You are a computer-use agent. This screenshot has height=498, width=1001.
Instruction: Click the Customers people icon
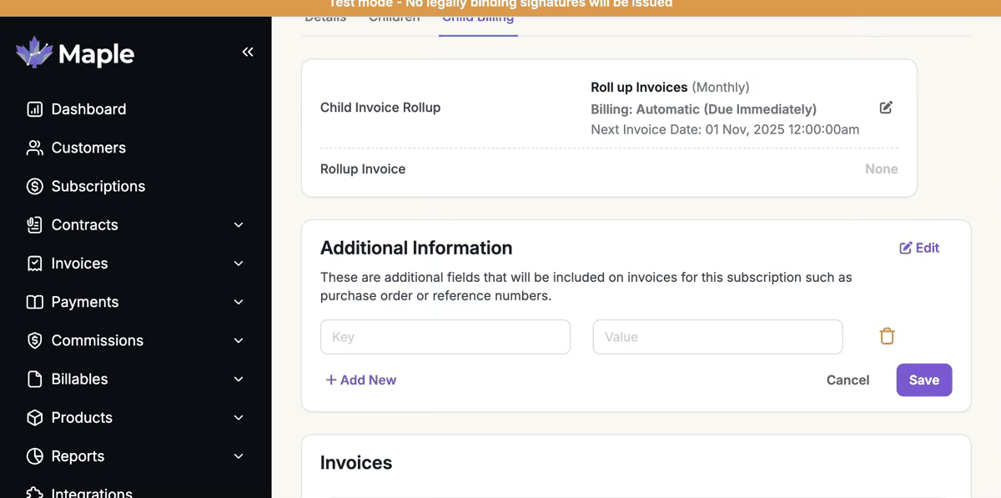34,148
